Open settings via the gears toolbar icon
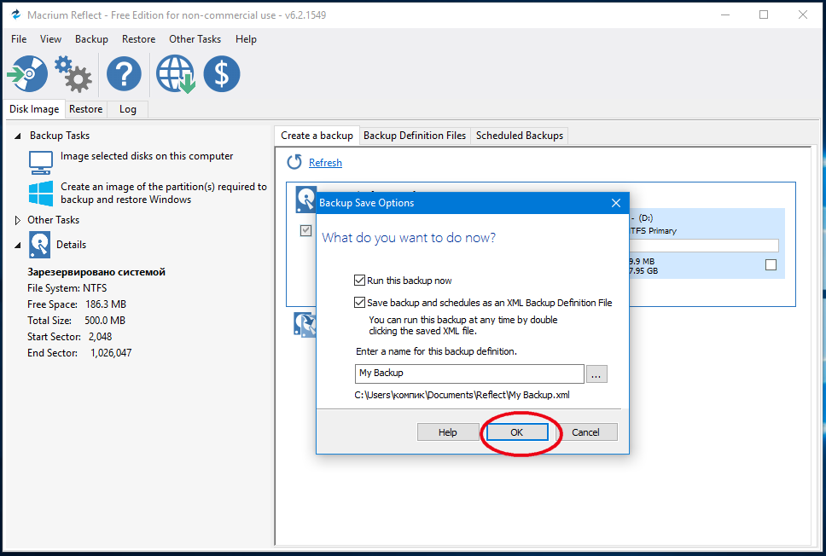The height and width of the screenshot is (556, 826). point(73,74)
